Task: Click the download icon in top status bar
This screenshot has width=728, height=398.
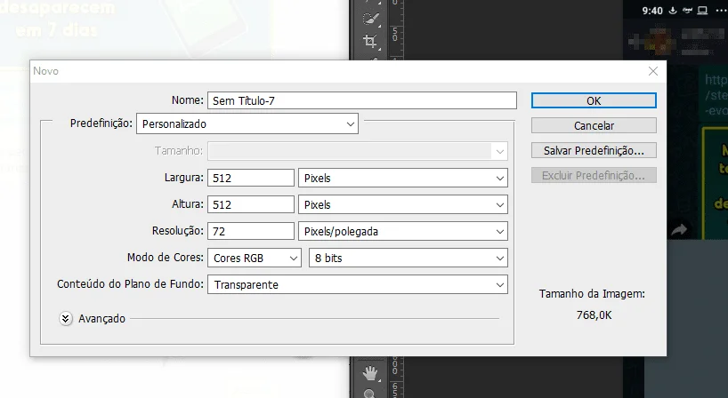Action: 673,10
